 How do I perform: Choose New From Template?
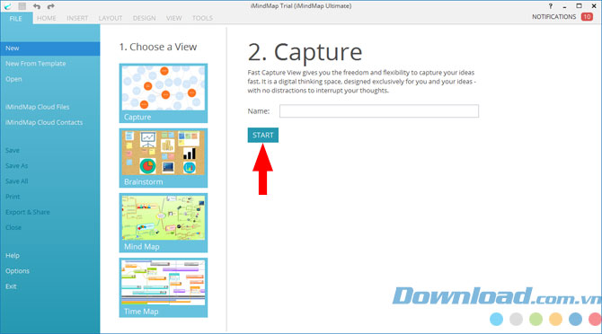pyautogui.click(x=35, y=64)
